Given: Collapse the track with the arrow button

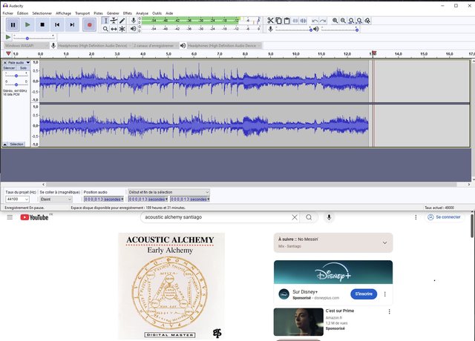Looking at the screenshot, I should pyautogui.click(x=5, y=145).
